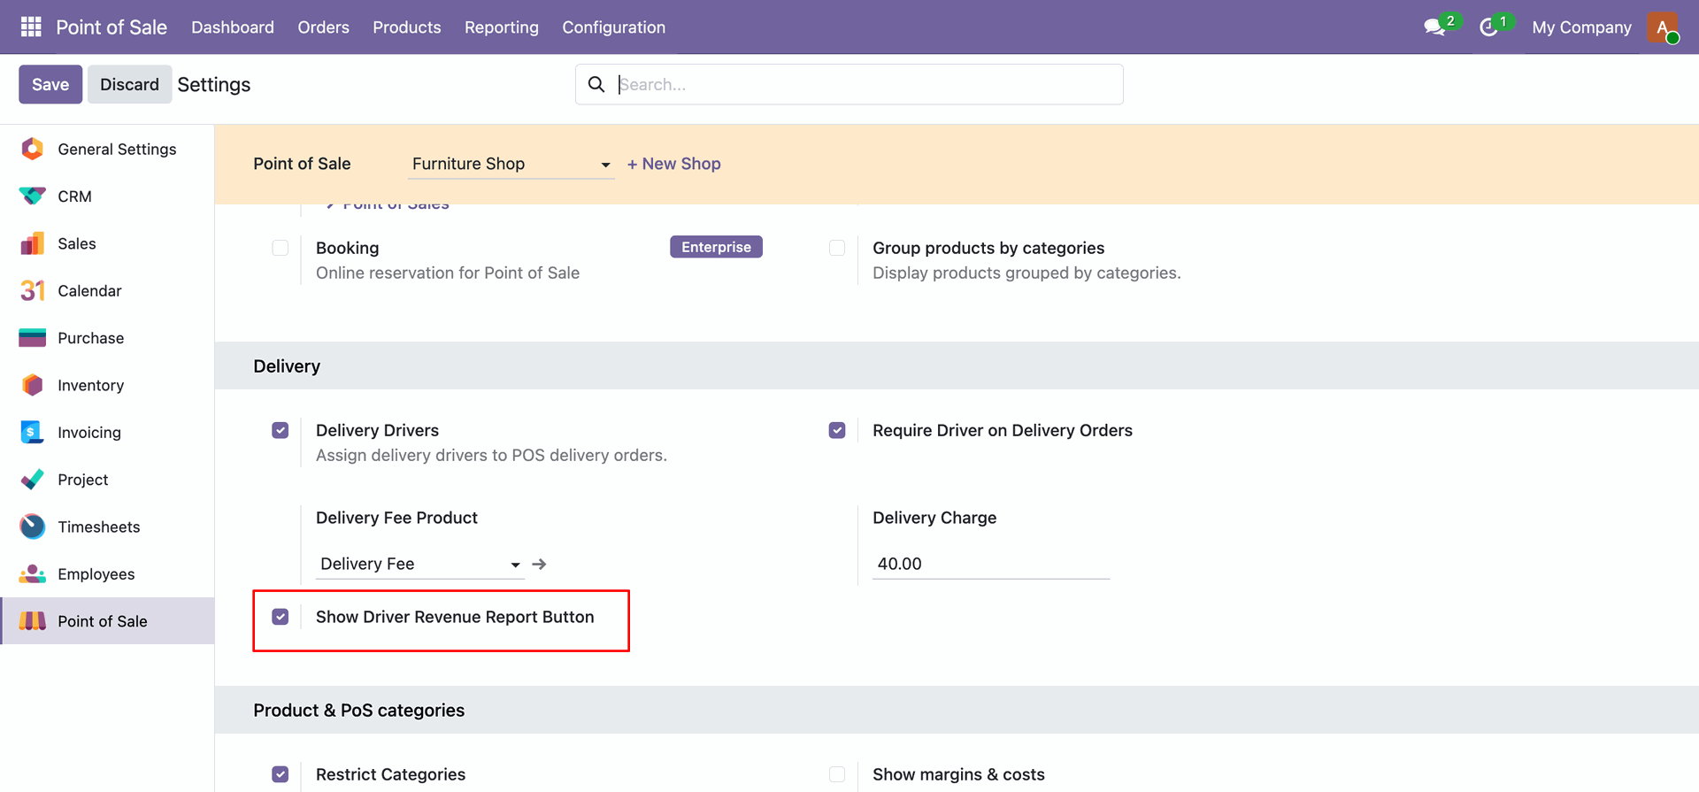Enable the Booking checkbox
The width and height of the screenshot is (1699, 792).
click(x=281, y=248)
